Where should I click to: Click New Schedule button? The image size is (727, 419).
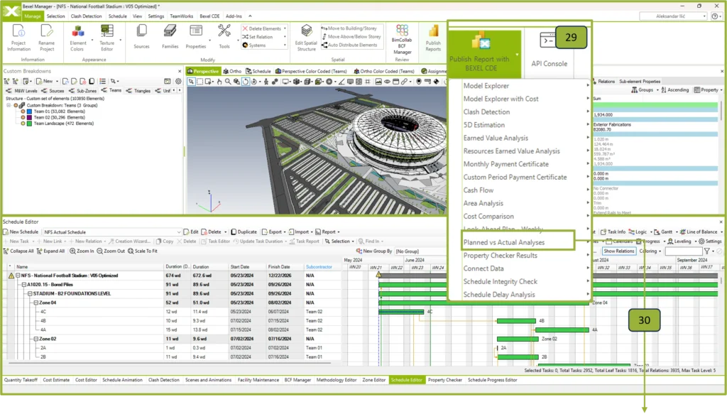21,232
